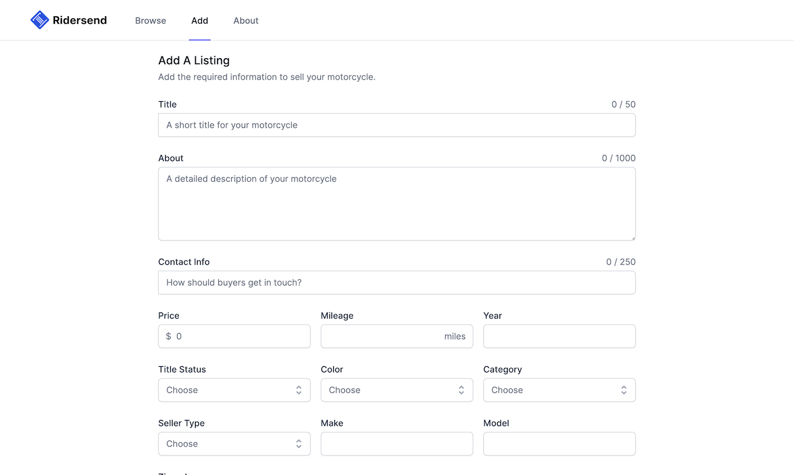Click the 'Seller Type' label
794x475 pixels.
(181, 423)
